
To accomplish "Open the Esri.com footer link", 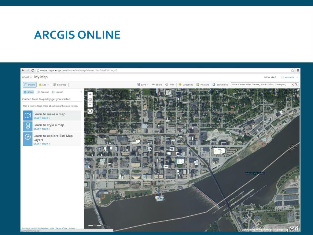I will tap(26, 228).
